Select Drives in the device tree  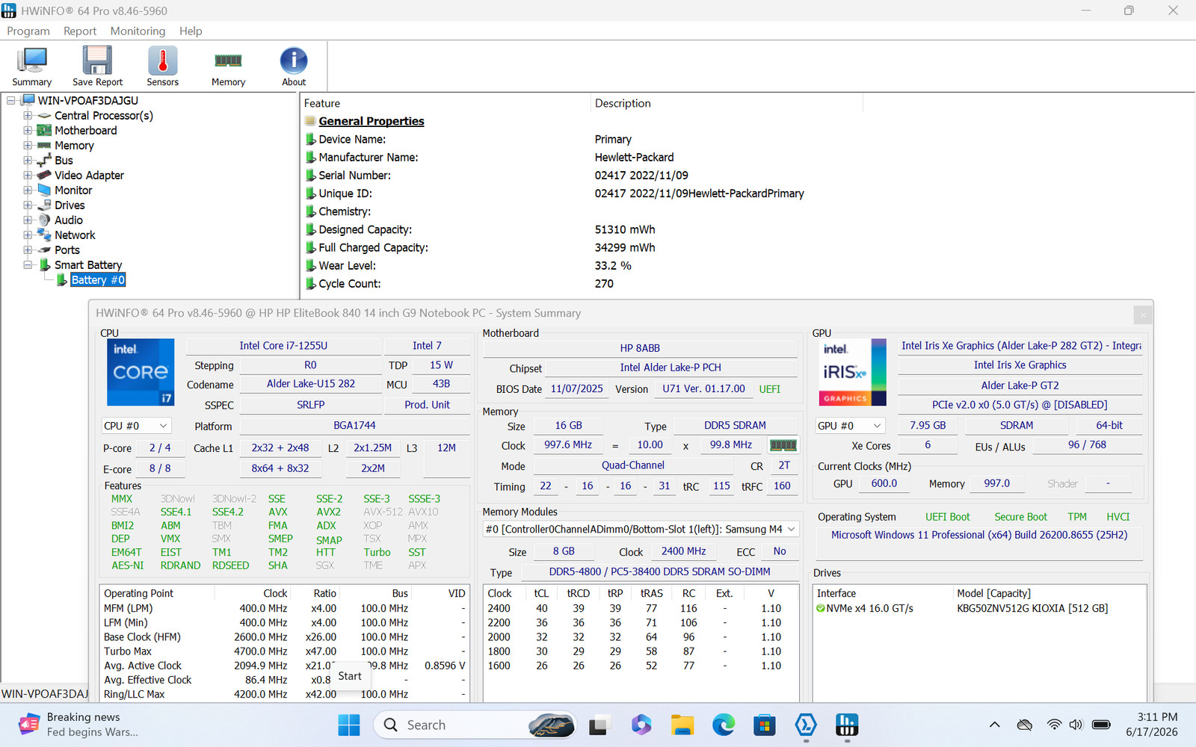coord(70,205)
